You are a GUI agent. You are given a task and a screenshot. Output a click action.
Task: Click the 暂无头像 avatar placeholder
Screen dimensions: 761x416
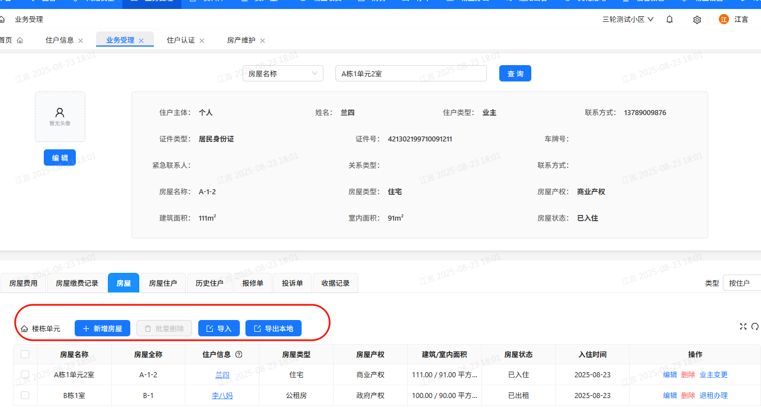point(60,117)
